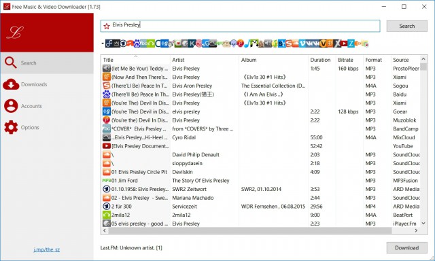Select the "2 für 300" row

pyautogui.click(x=261, y=206)
